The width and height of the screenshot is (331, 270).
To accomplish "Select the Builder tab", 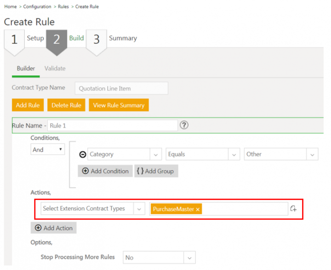I will tap(26, 69).
